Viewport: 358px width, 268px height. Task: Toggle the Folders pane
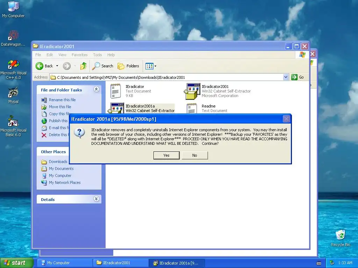tap(128, 66)
